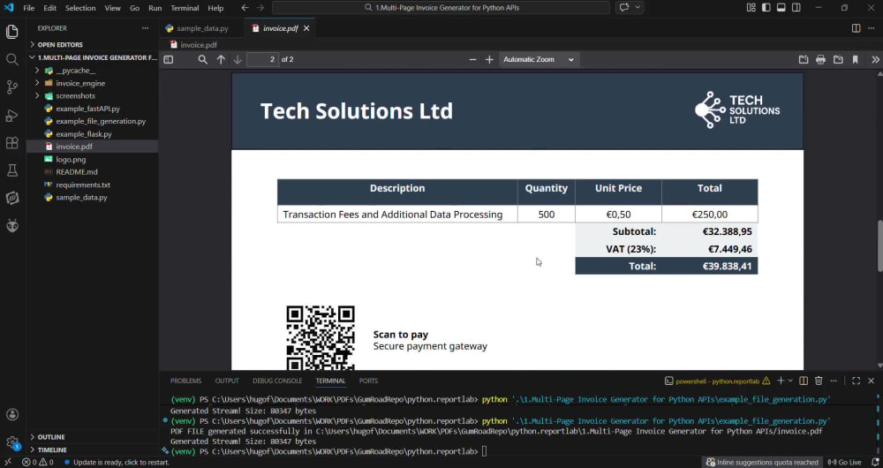883x468 pixels.
Task: Click errors and warnings status indicator
Action: [x=38, y=463]
